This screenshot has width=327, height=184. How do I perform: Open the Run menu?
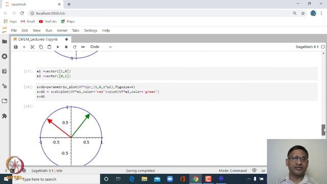coord(49,31)
